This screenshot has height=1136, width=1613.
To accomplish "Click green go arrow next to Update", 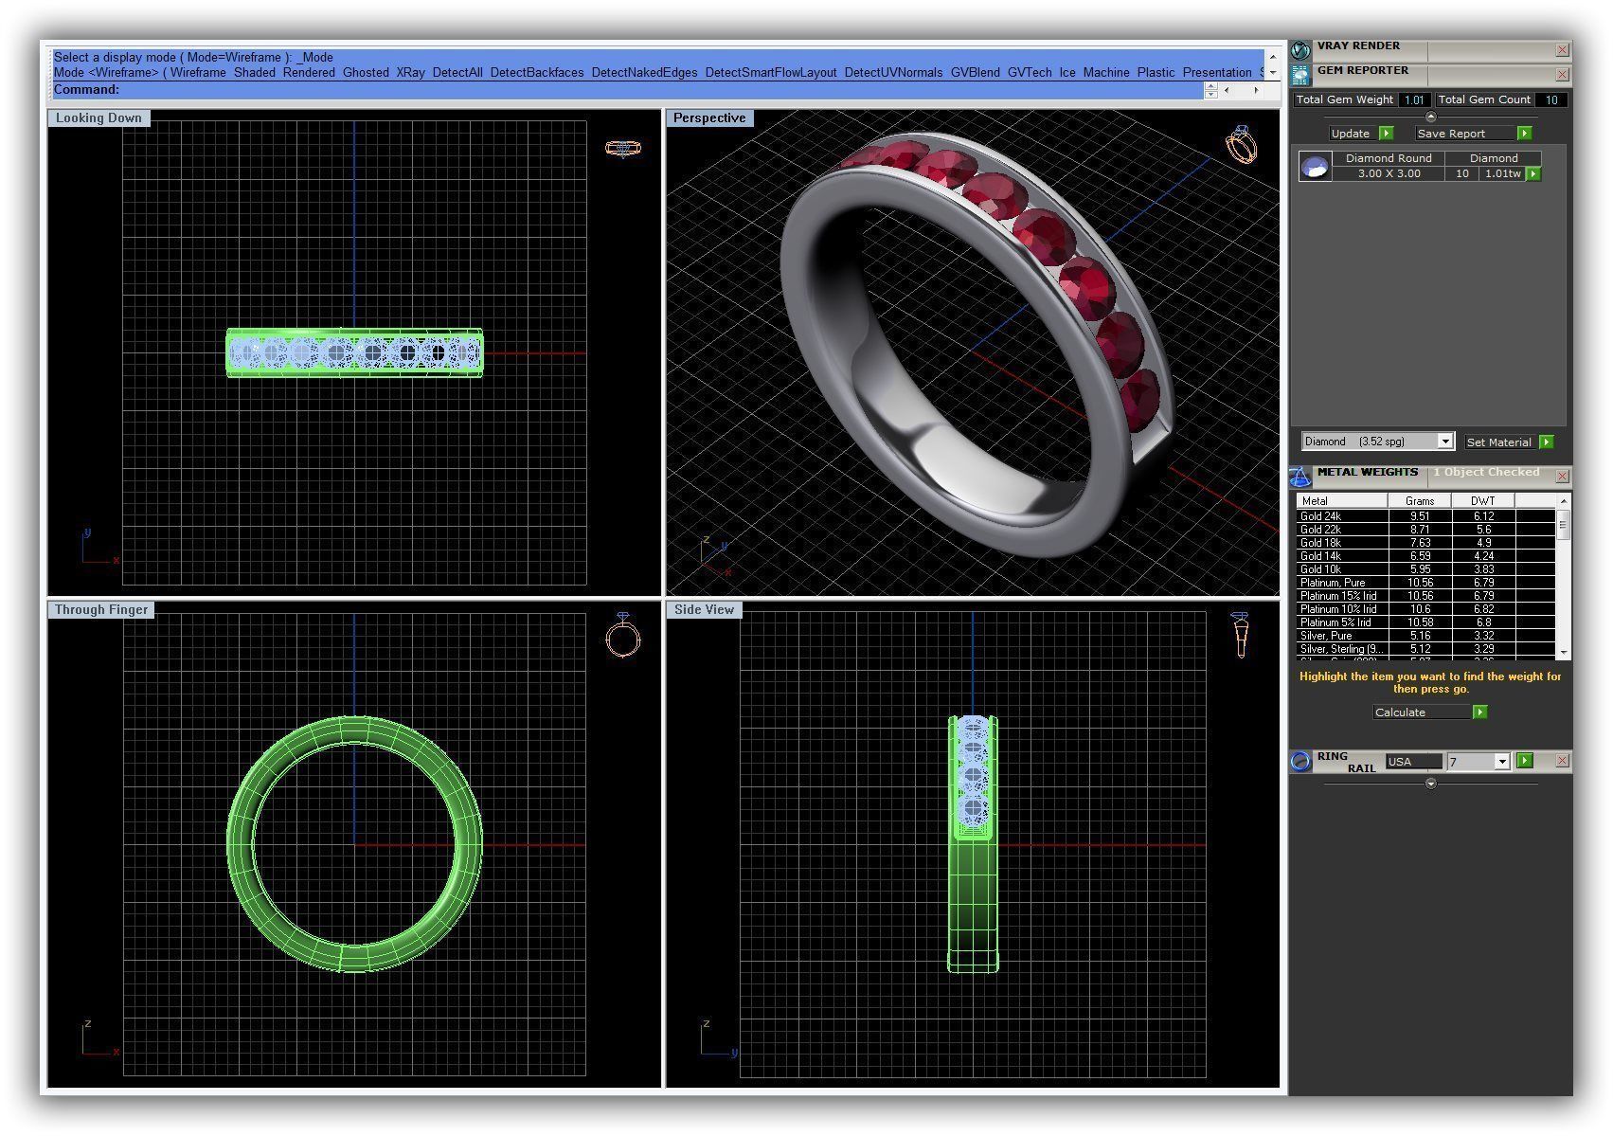I will click(1387, 134).
